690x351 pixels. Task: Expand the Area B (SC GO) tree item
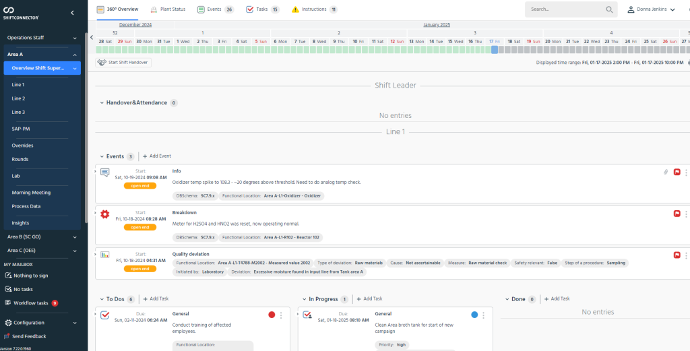point(75,236)
